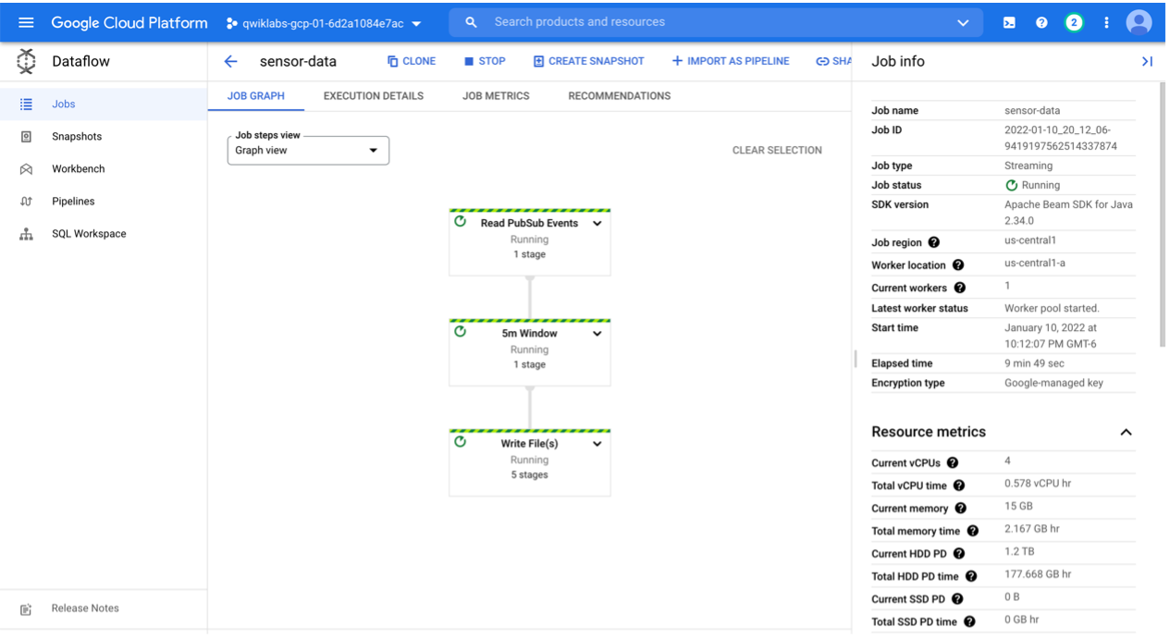The image size is (1170, 638).
Task: Open the three-dot settings menu in header
Action: pos(1106,22)
